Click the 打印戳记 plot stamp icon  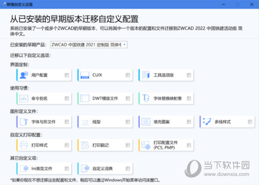85,145
